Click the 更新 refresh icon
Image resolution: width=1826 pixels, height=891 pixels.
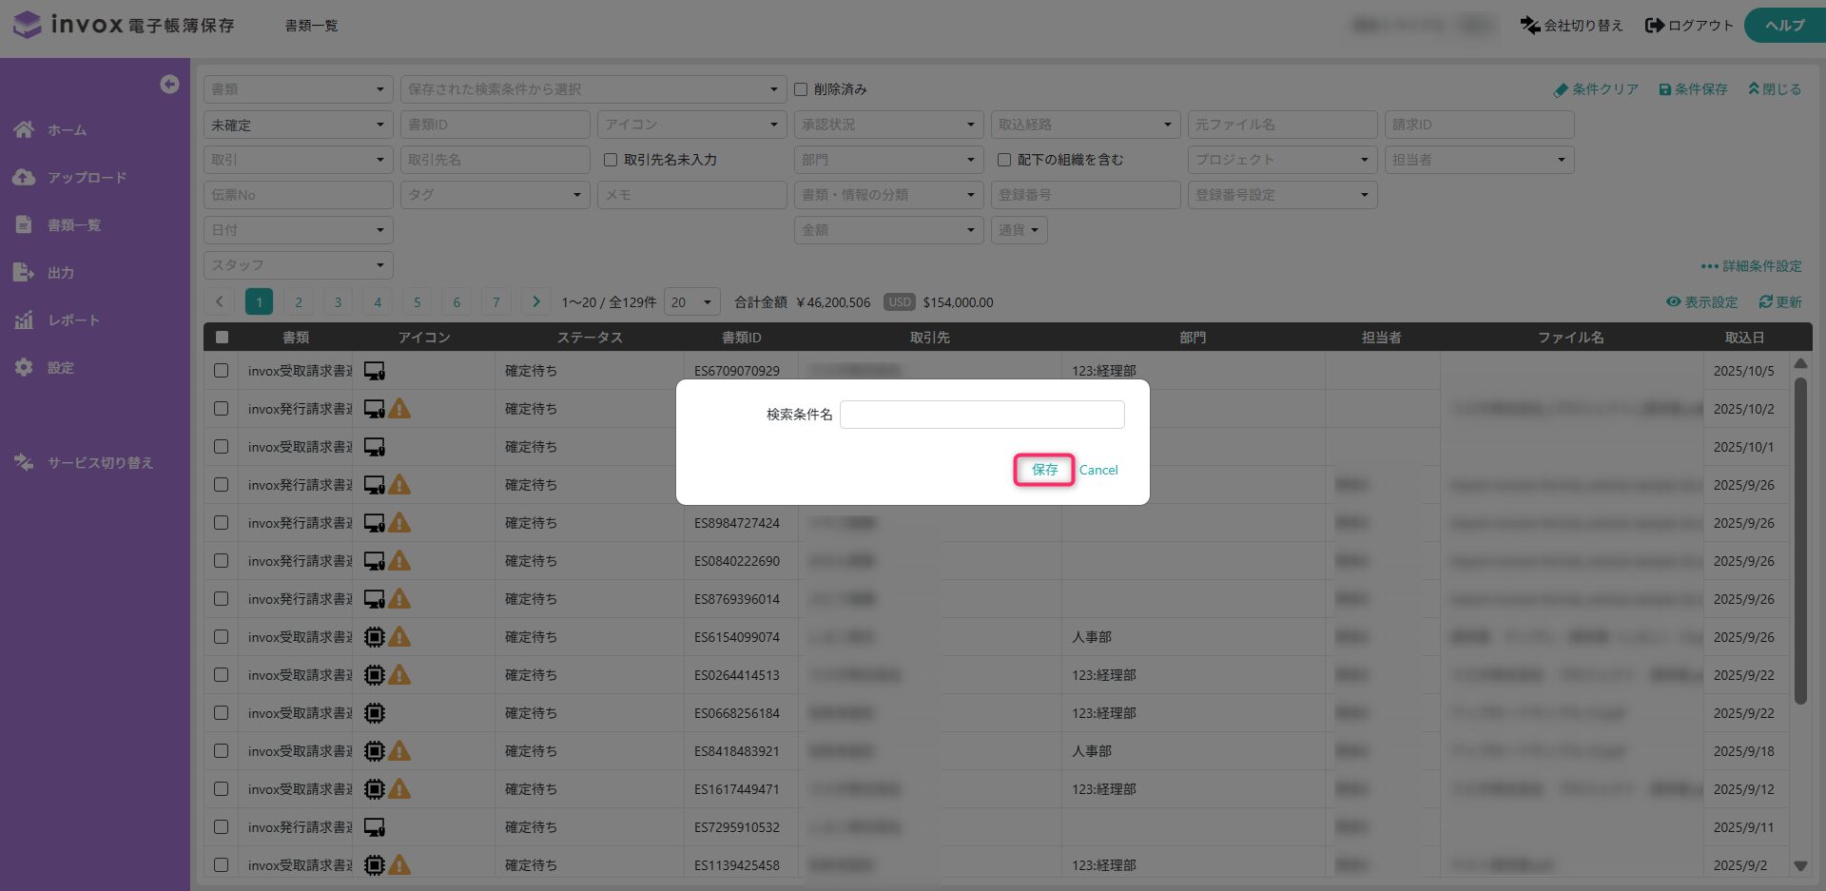click(x=1765, y=302)
